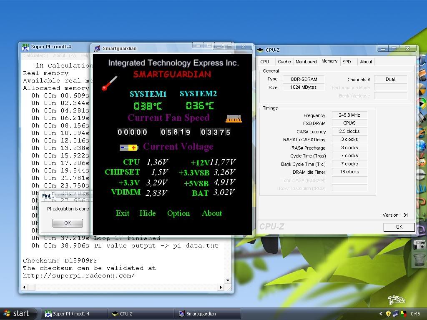Open the camera icon in side dock

[x=419, y=245]
